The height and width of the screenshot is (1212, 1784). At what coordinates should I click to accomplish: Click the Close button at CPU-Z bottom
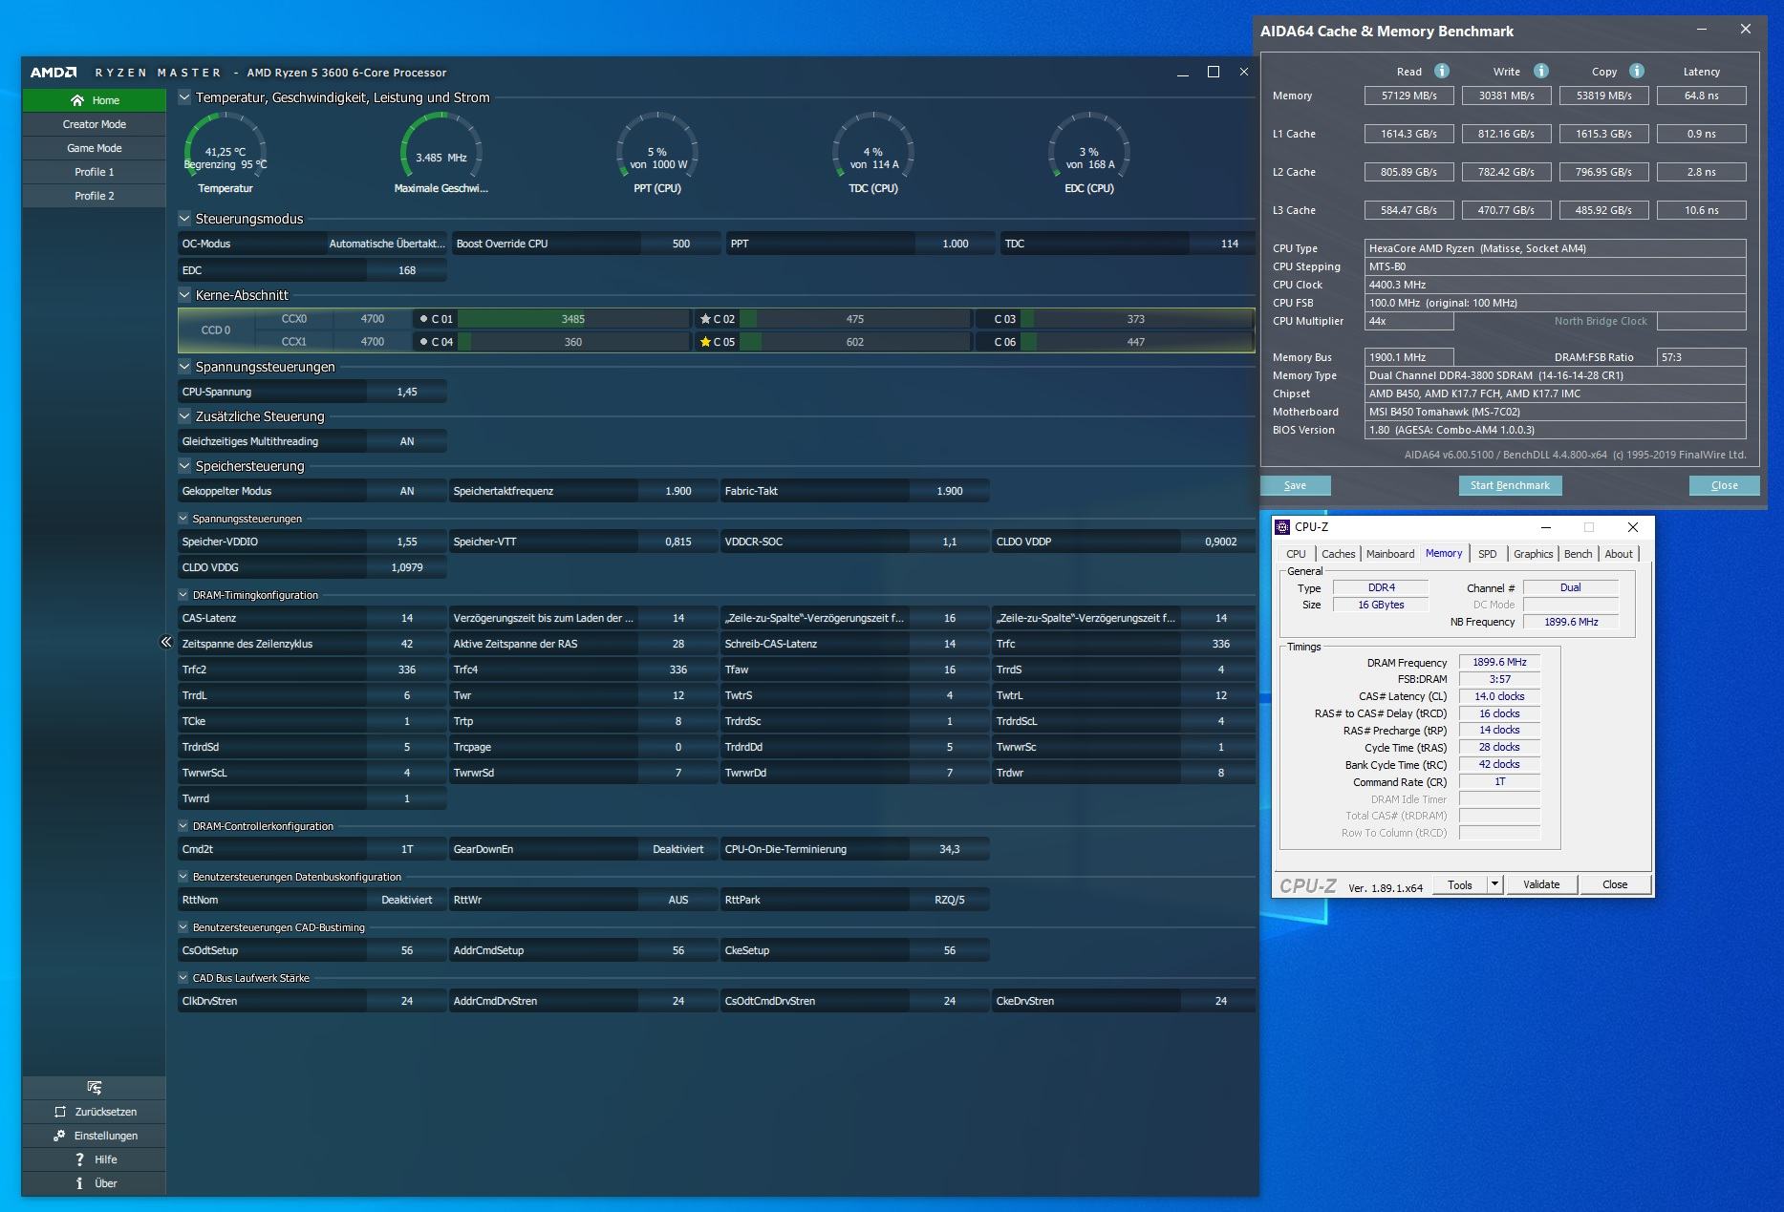click(x=1615, y=884)
